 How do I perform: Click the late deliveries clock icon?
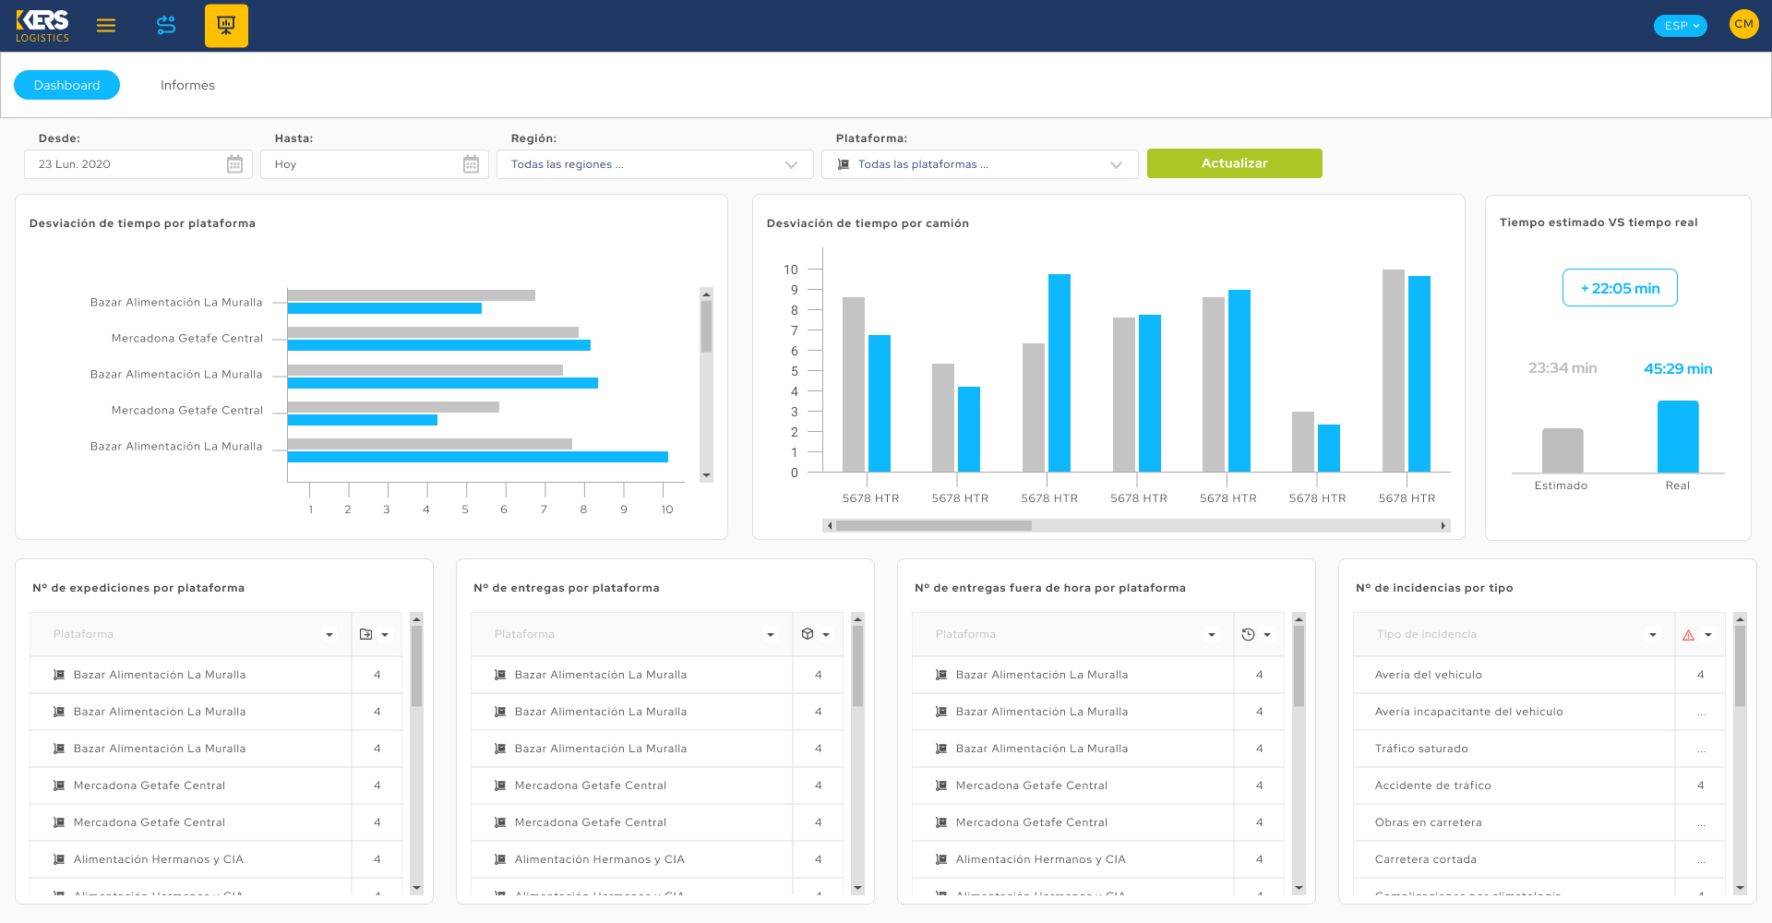point(1248,634)
